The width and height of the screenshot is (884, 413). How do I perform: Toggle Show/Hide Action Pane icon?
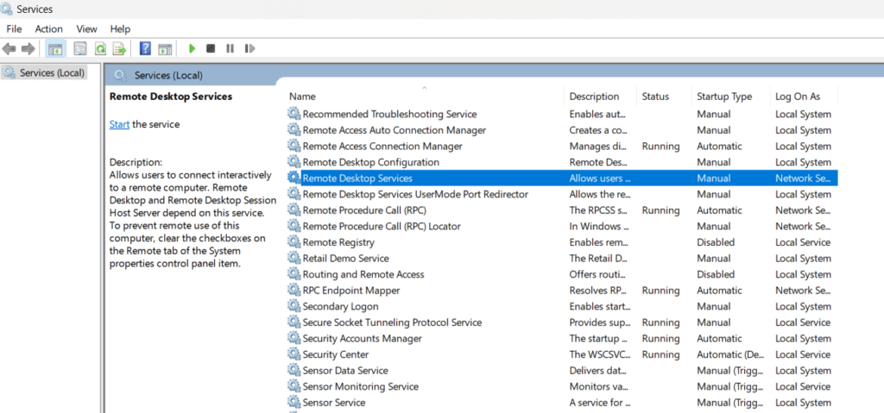165,49
